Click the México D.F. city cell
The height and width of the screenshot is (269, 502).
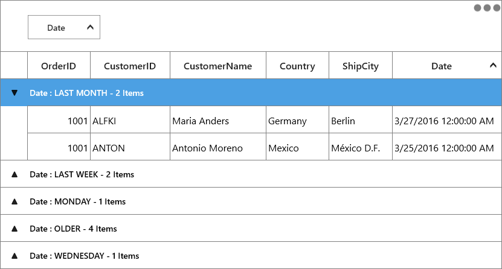click(361, 147)
